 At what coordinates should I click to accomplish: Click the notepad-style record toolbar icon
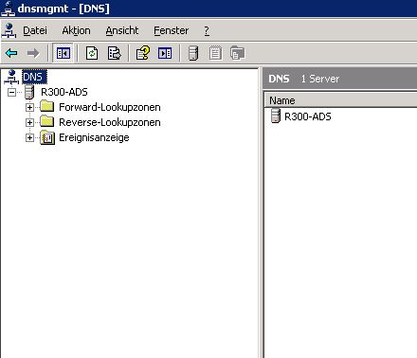tap(215, 53)
